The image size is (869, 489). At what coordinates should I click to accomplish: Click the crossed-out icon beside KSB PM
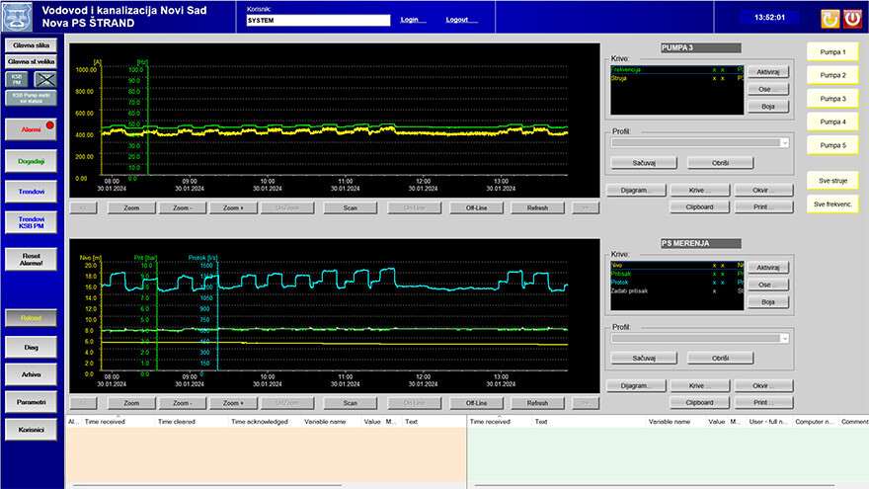(x=44, y=79)
